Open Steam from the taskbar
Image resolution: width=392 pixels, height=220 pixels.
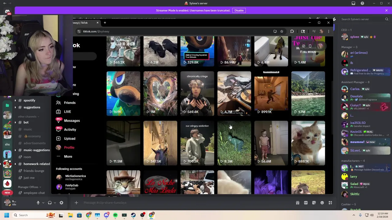(133, 215)
